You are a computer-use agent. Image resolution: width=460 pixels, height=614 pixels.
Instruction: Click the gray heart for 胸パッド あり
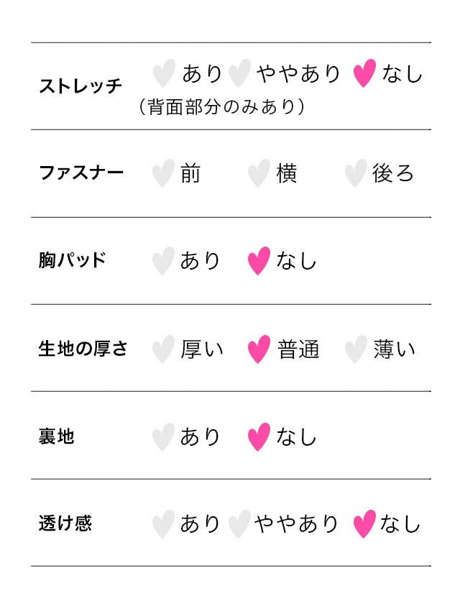(x=163, y=260)
